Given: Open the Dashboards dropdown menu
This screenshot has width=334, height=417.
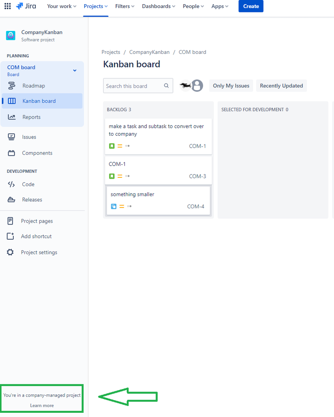Looking at the screenshot, I should point(158,6).
